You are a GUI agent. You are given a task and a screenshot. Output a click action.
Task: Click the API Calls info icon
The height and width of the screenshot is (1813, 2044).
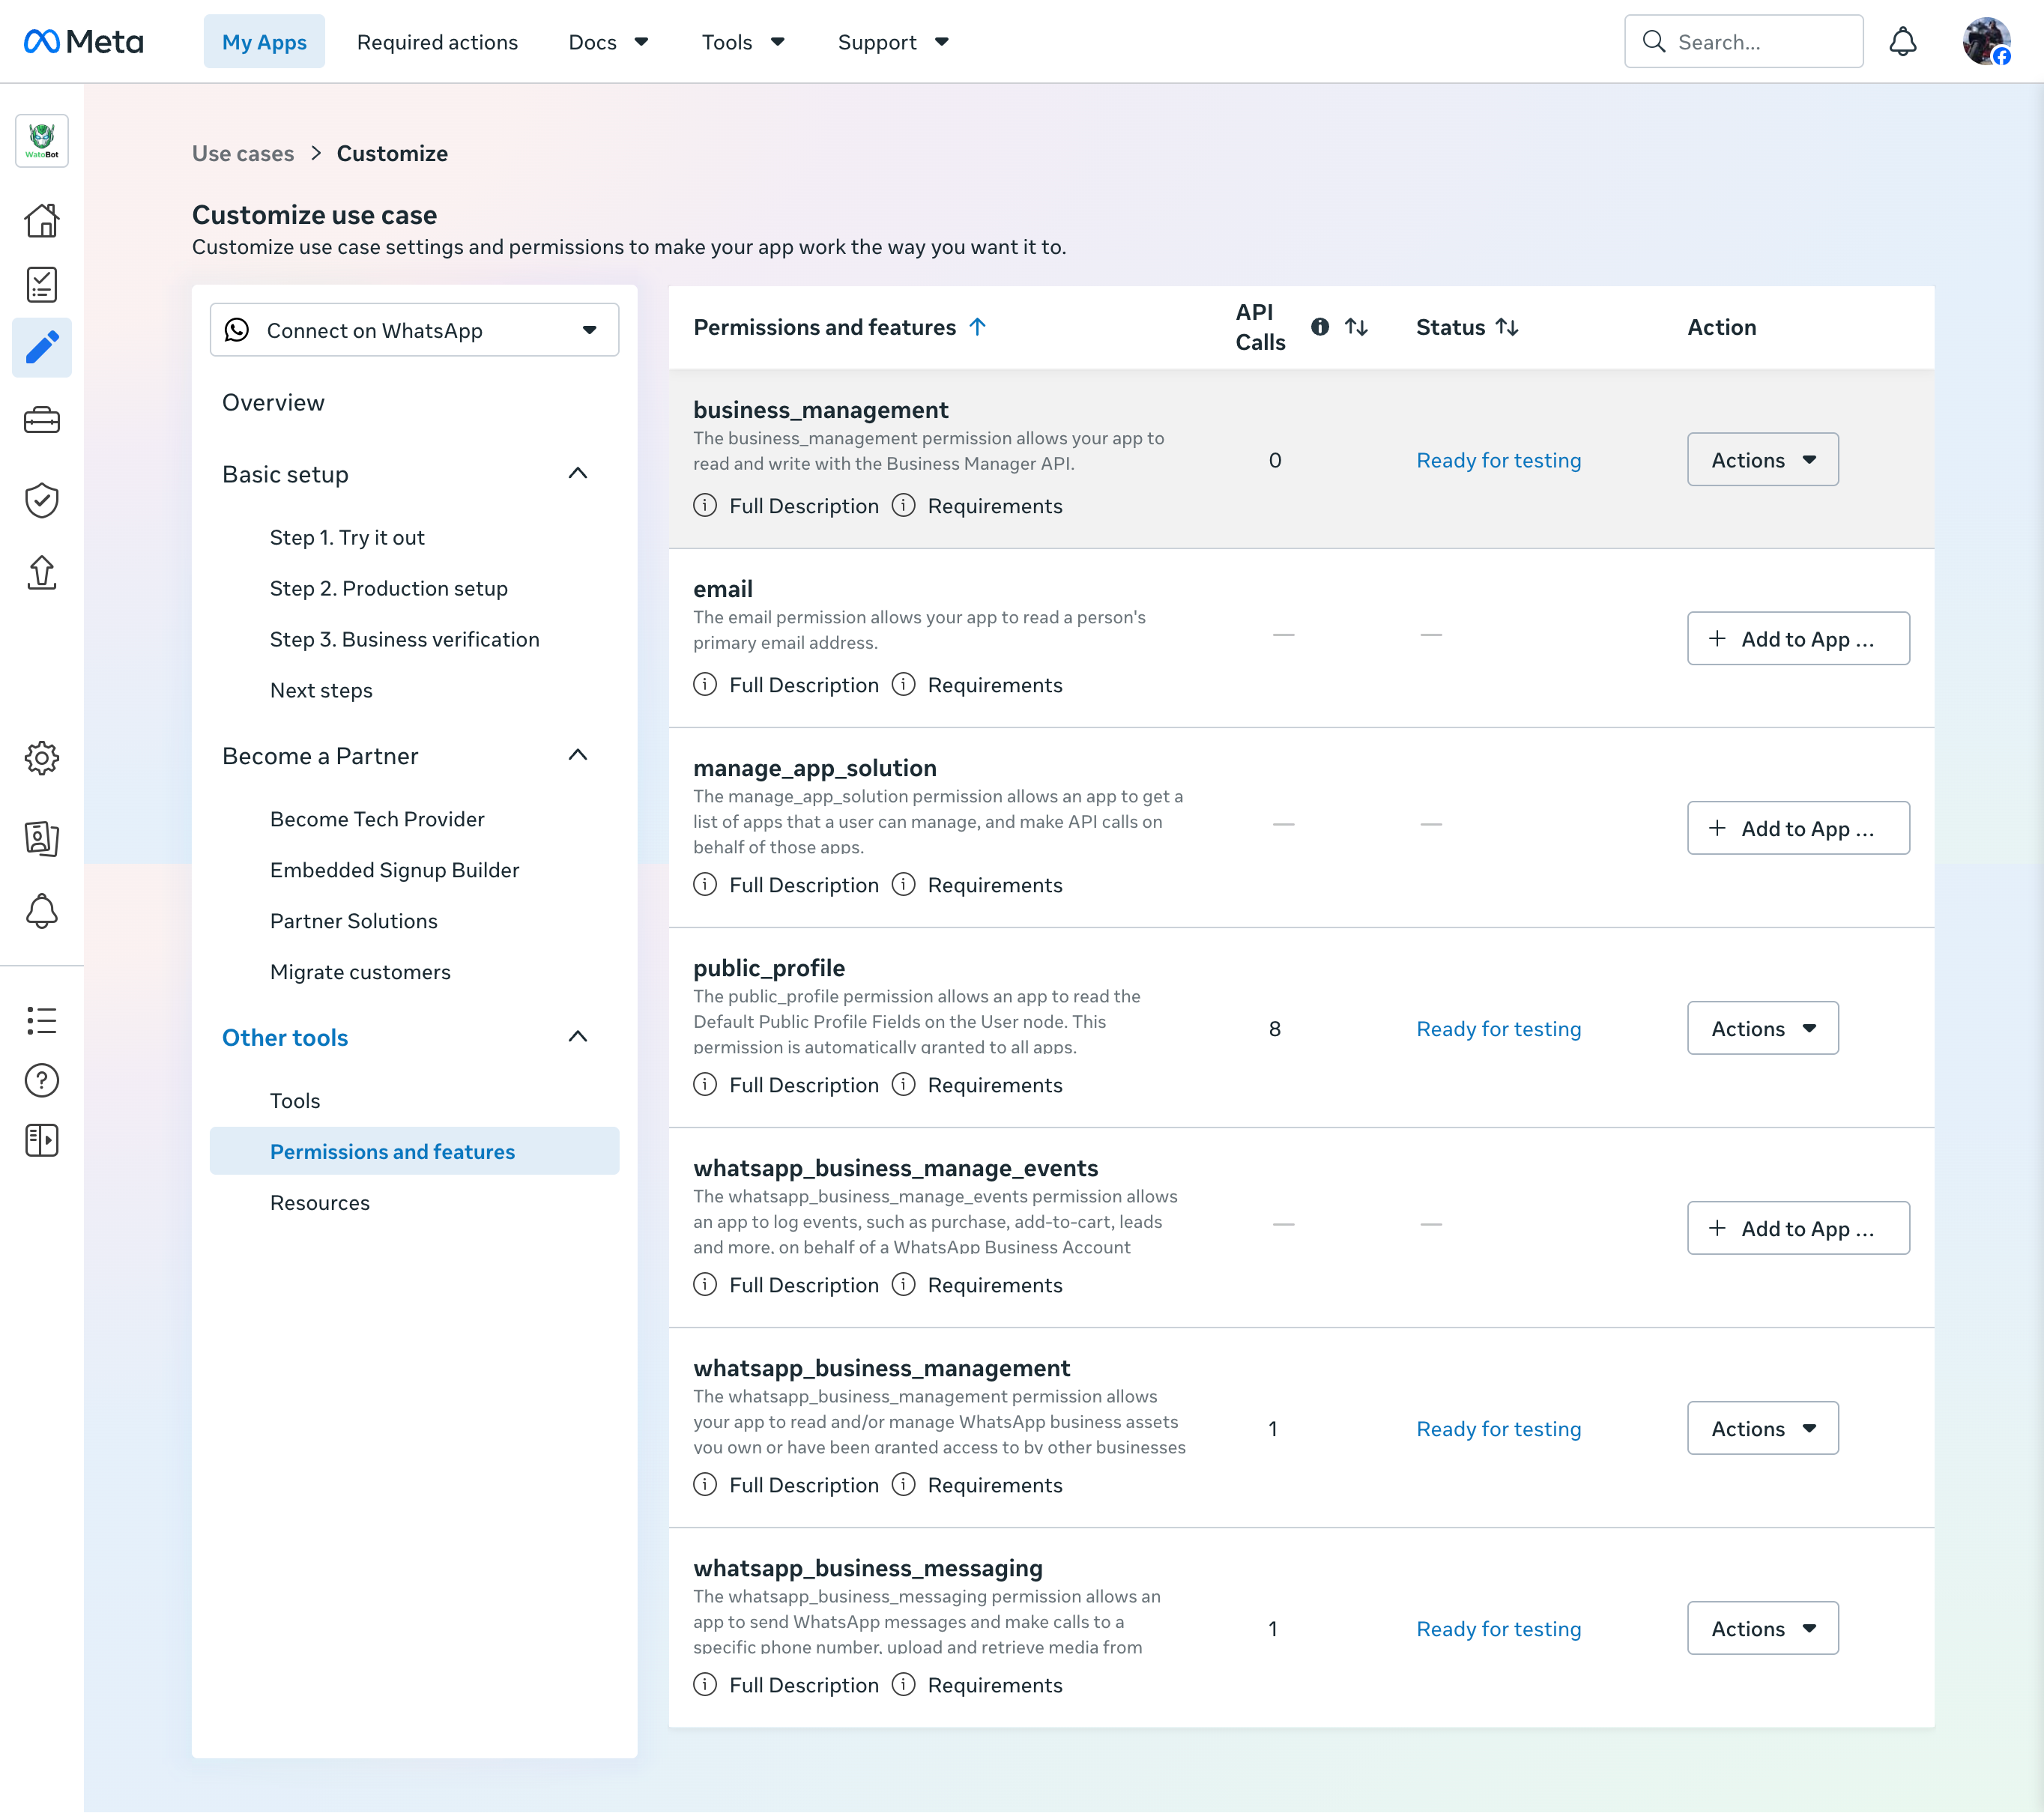pyautogui.click(x=1320, y=327)
